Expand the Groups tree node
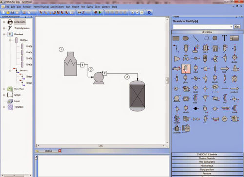 (x=4, y=95)
